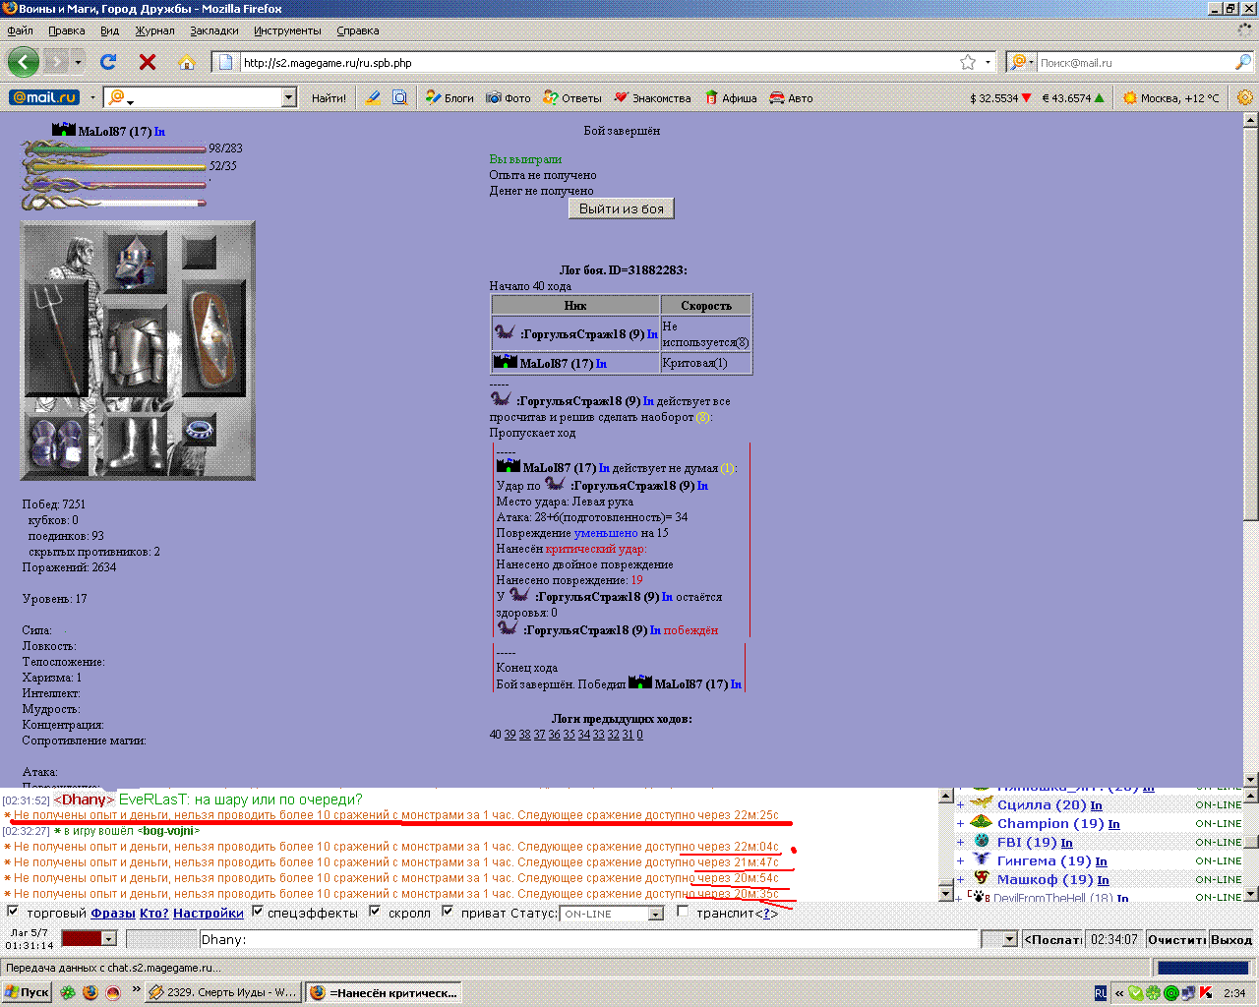
Task: Expand the plus next to Champion (19)
Action: point(961,824)
